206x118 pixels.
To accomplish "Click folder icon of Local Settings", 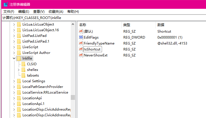I will [19, 81].
